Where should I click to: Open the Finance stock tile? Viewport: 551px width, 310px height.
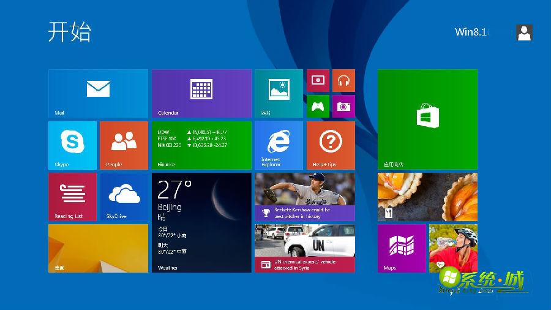tap(201, 146)
